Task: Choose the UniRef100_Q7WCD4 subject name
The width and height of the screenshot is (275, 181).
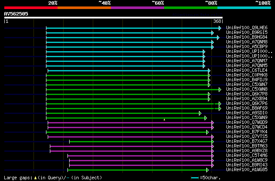Action: tap(247, 127)
